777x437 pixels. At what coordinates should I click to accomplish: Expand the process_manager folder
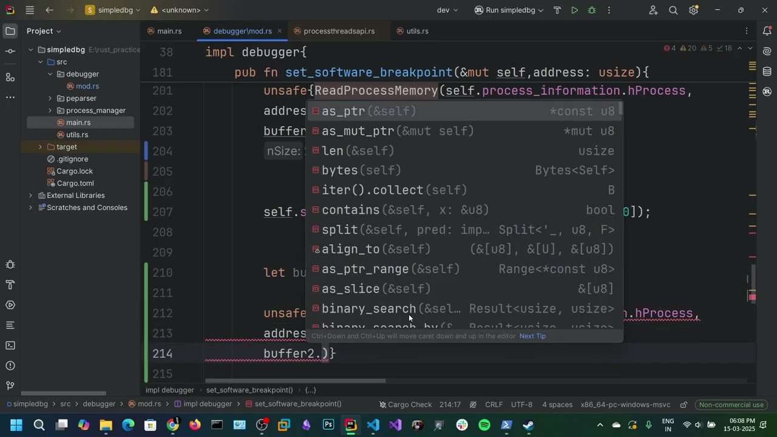50,110
